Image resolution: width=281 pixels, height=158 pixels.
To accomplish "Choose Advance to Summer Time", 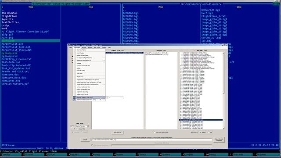I will (89, 87).
